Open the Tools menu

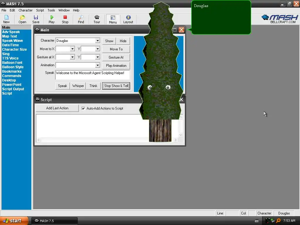click(51, 10)
